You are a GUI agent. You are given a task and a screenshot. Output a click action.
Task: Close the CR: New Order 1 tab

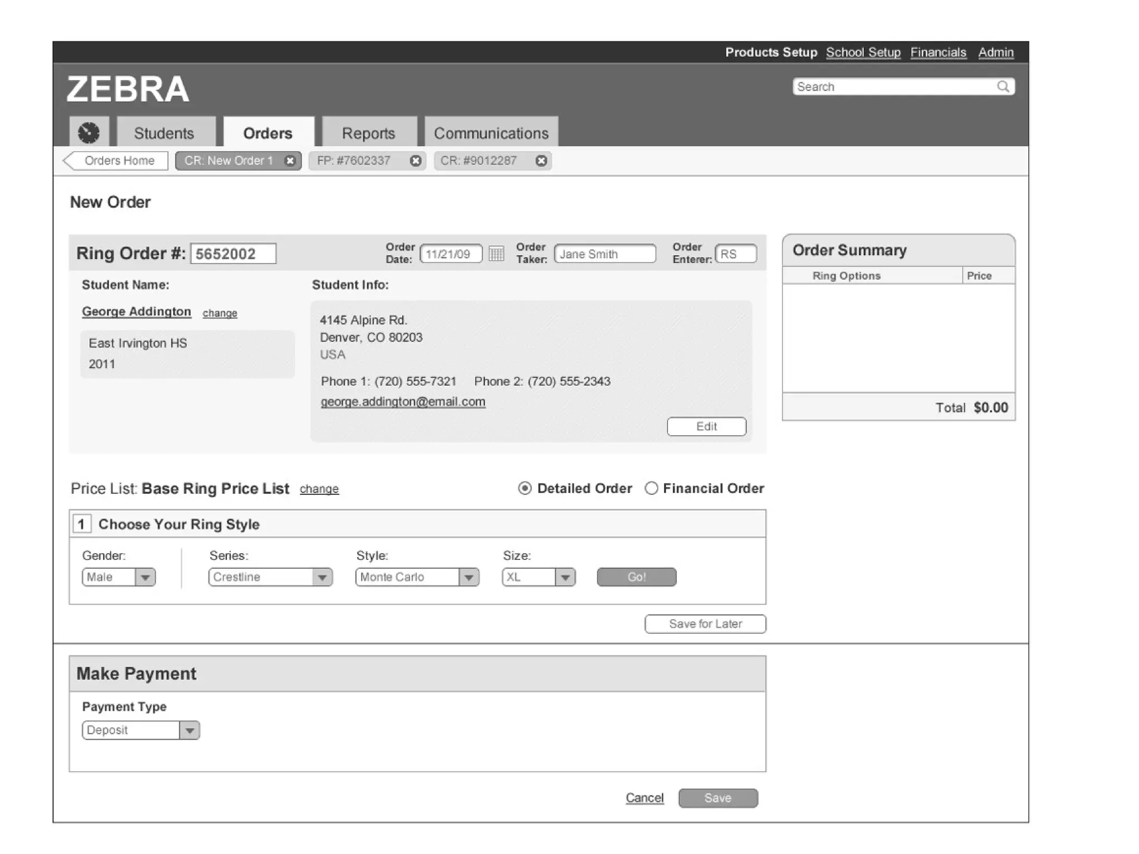(x=290, y=161)
